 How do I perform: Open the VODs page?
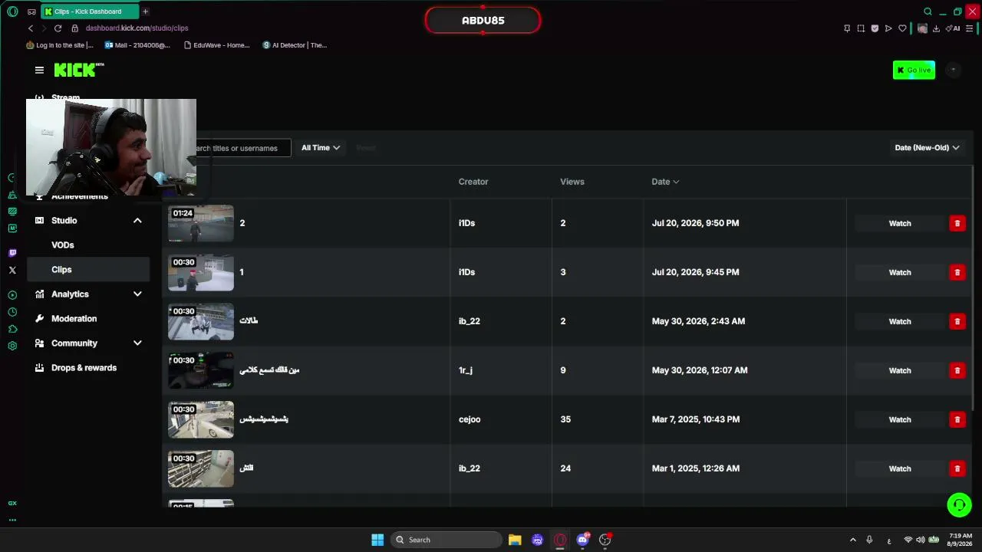(63, 245)
